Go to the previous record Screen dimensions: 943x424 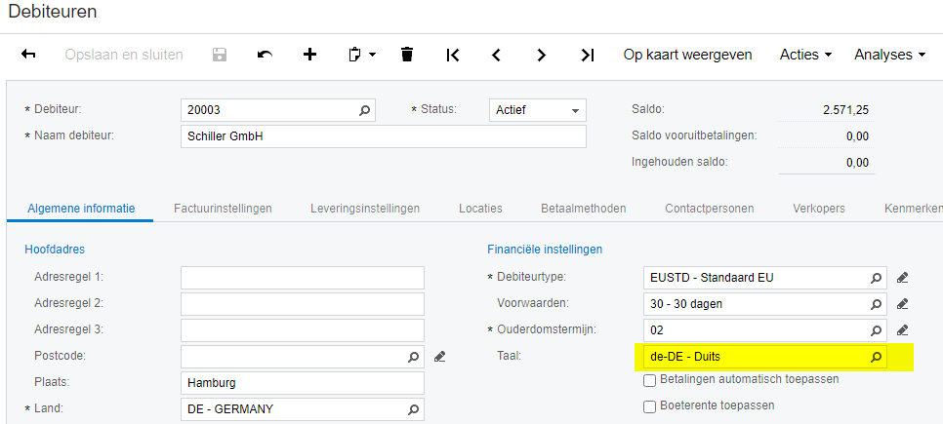pyautogui.click(x=496, y=55)
